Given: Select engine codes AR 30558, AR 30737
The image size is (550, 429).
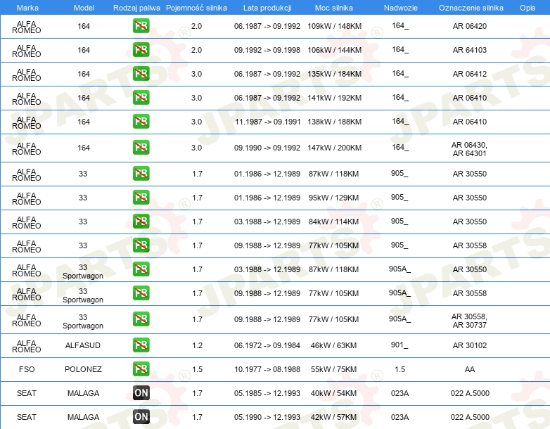Looking at the screenshot, I should pos(469,321).
